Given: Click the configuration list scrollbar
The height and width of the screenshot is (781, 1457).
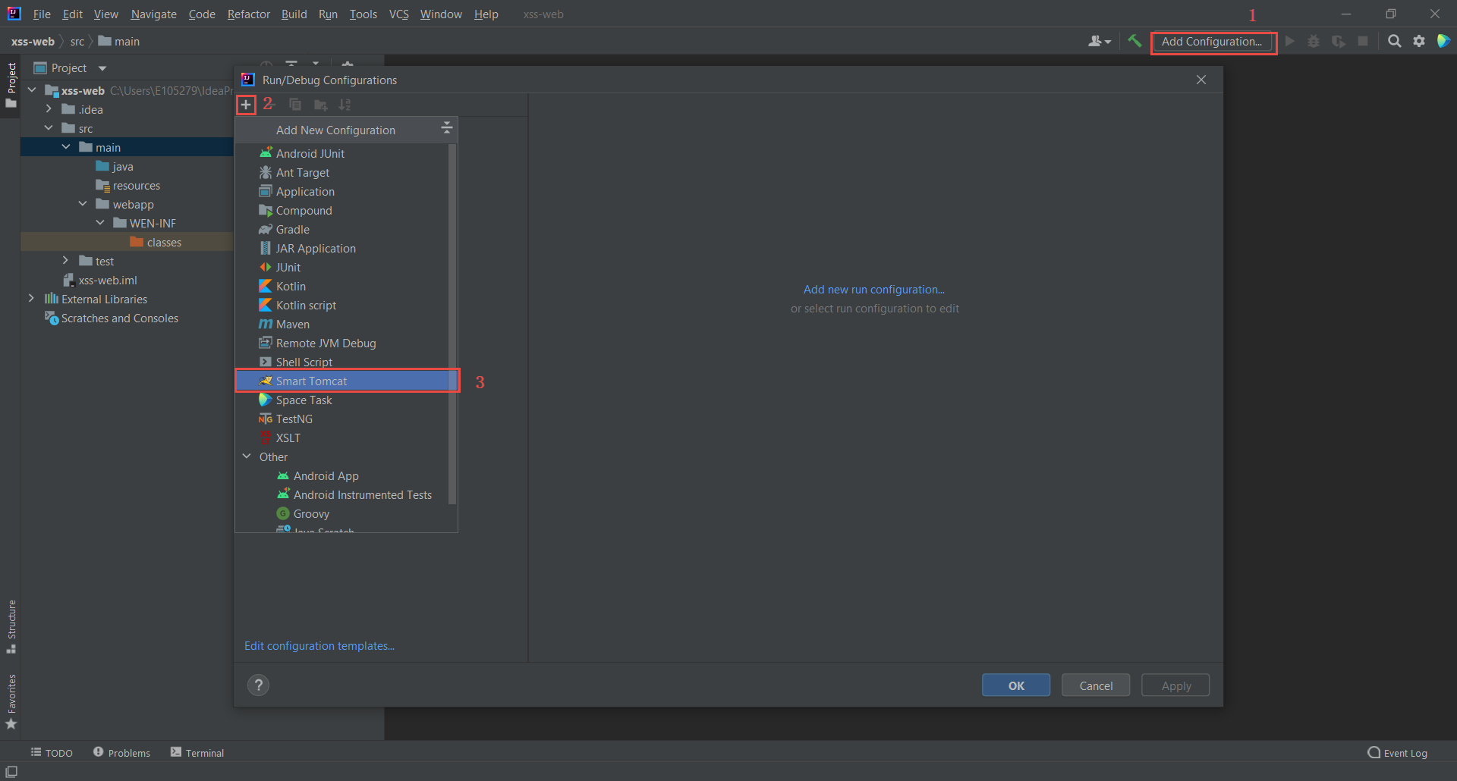Looking at the screenshot, I should pos(453,323).
